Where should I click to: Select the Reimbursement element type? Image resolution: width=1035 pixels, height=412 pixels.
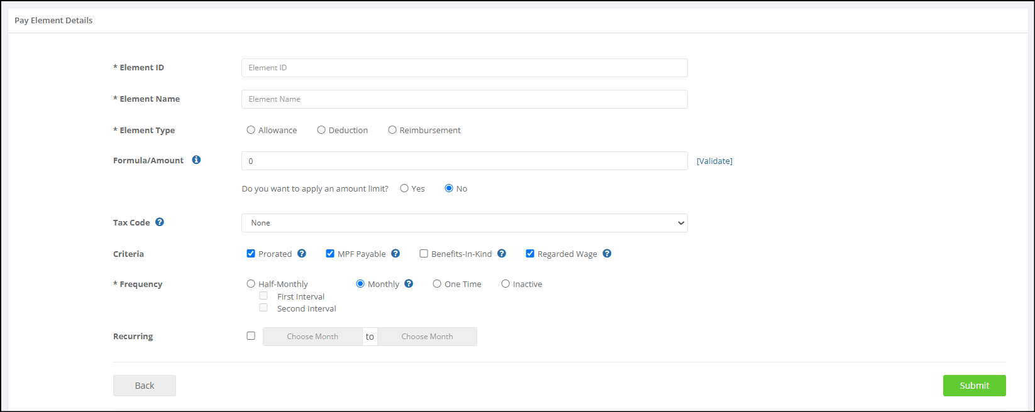pos(392,130)
